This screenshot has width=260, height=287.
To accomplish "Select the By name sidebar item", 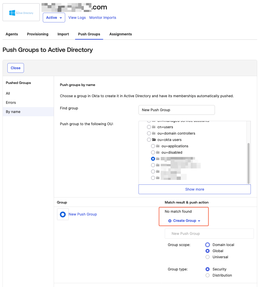I will click(x=28, y=112).
